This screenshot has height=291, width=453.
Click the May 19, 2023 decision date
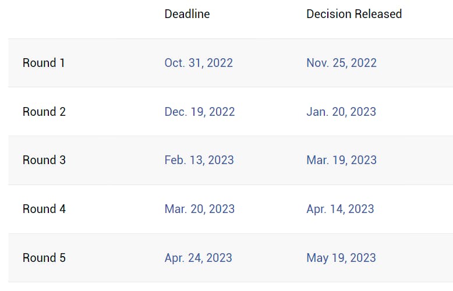tap(341, 258)
